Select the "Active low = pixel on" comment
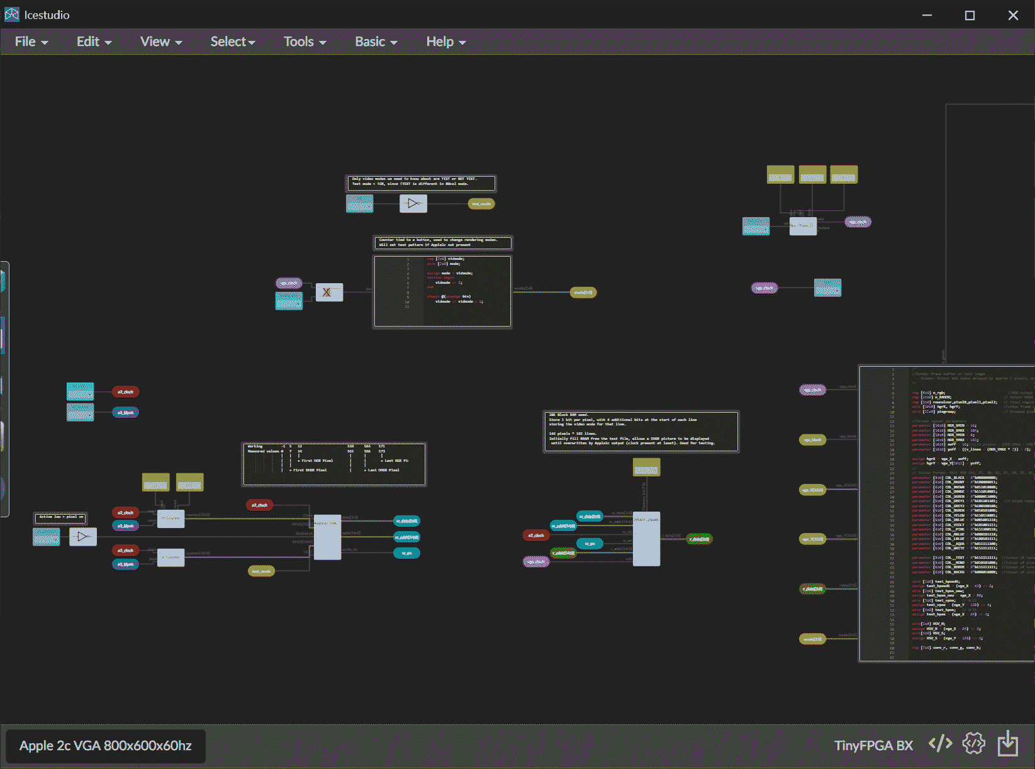The image size is (1035, 769). pos(60,518)
